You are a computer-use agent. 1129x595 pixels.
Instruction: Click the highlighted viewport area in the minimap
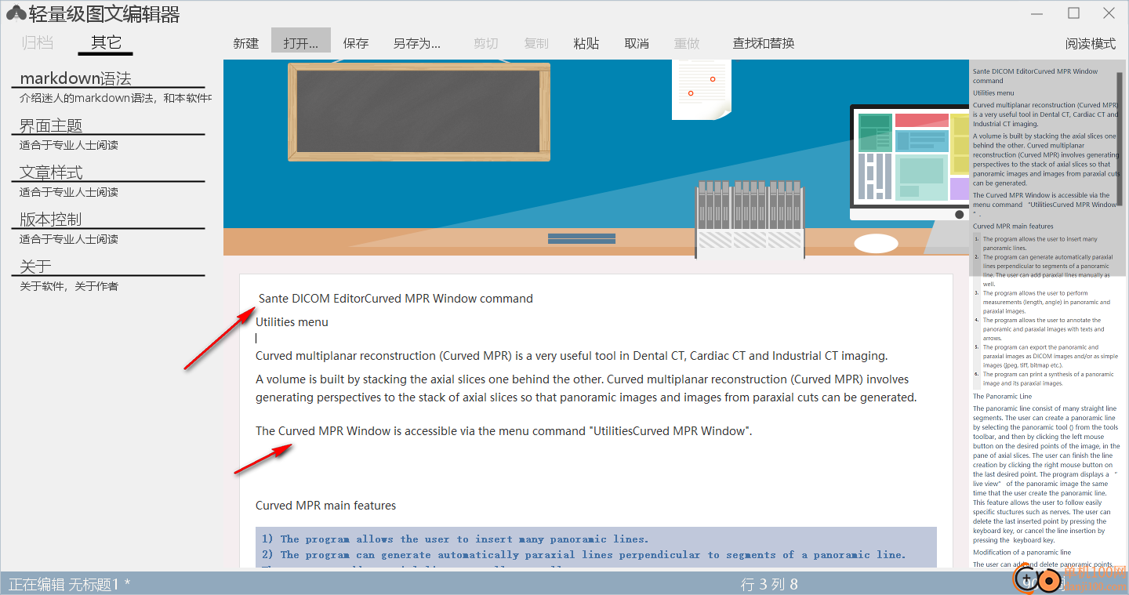[1047, 169]
